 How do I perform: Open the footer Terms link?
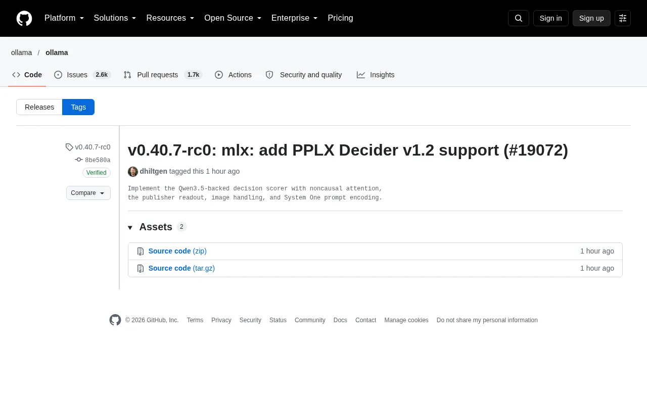point(195,320)
